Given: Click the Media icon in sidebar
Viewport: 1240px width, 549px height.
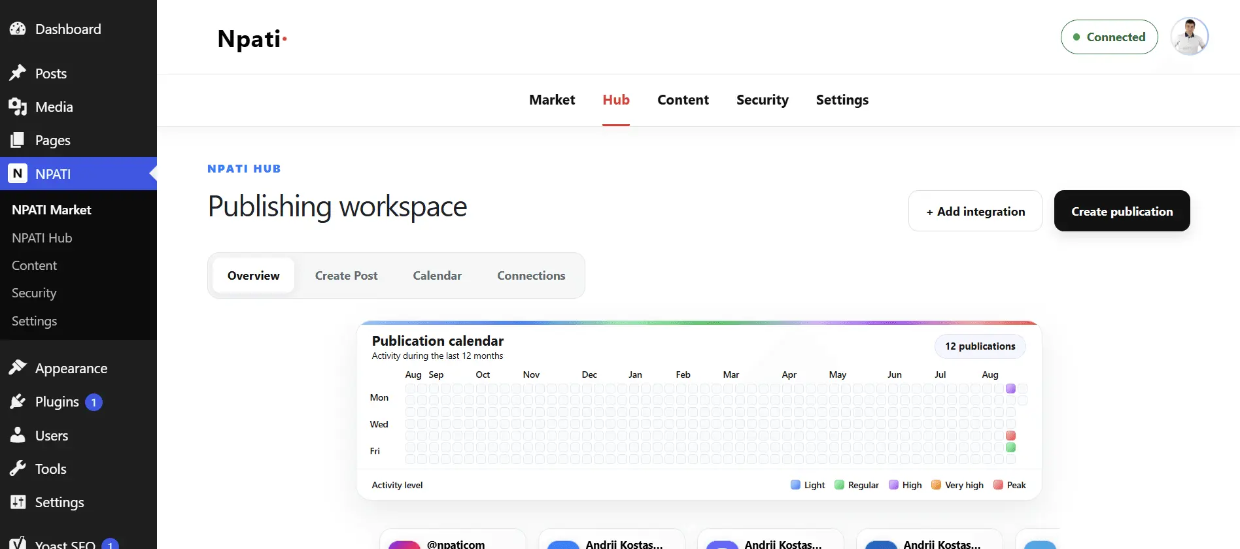Looking at the screenshot, I should point(18,107).
